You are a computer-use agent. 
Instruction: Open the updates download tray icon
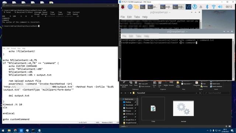click(195, 7)
